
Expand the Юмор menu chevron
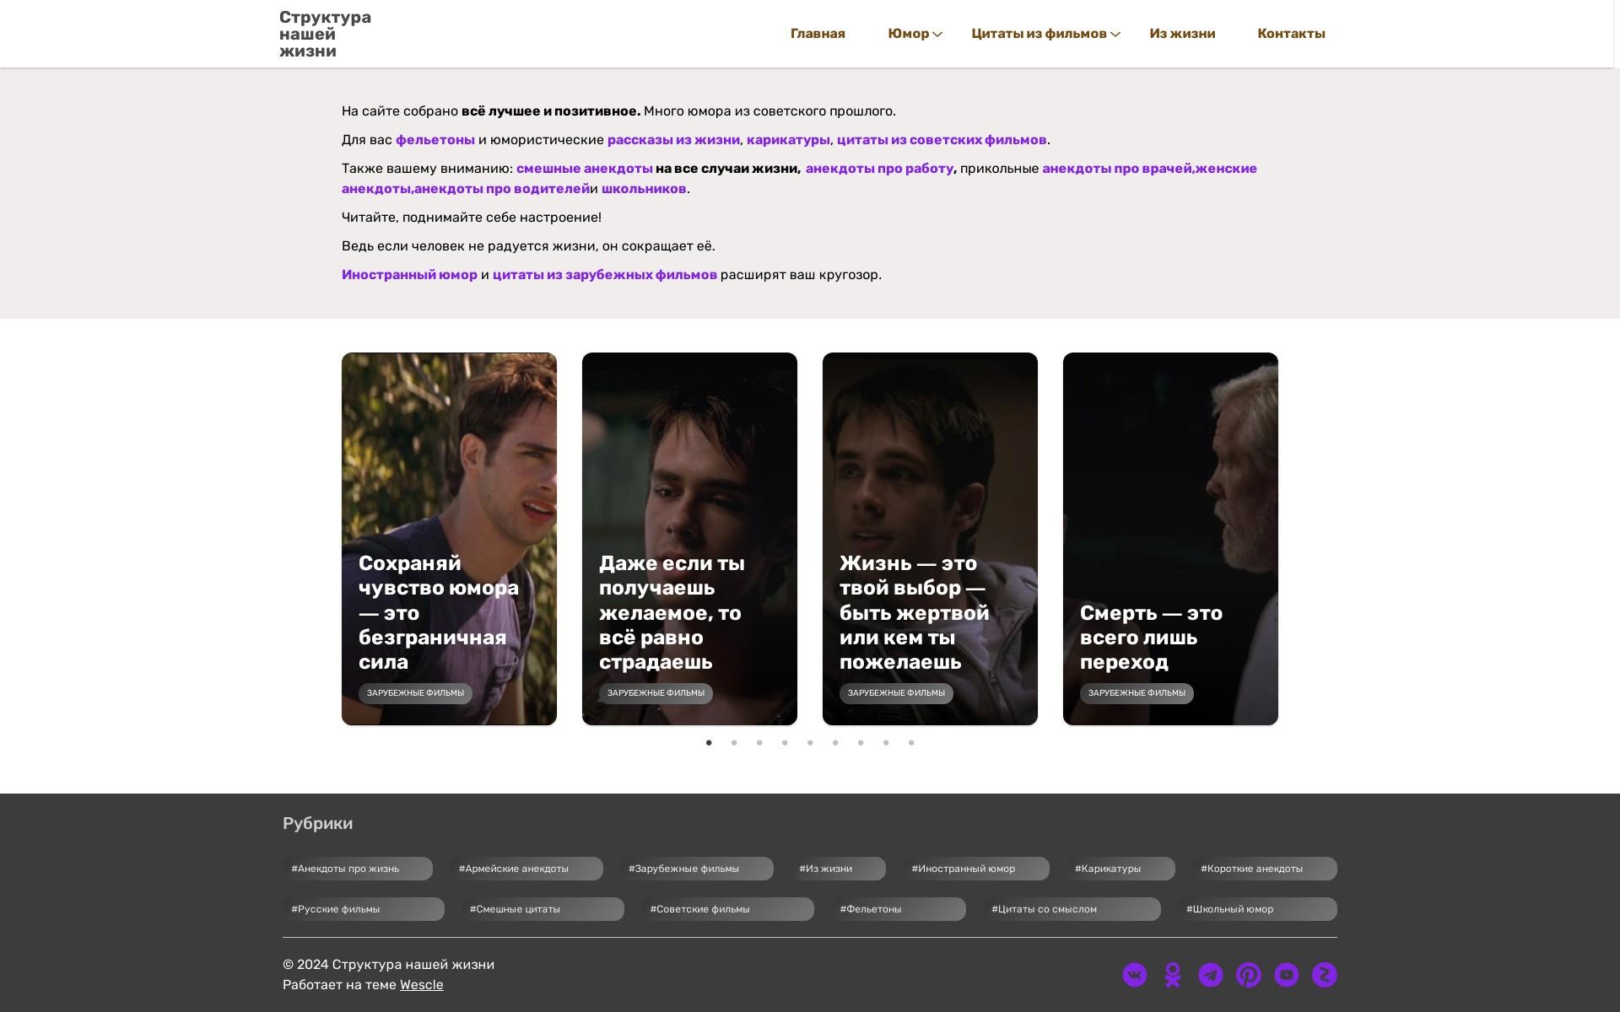[x=937, y=35]
